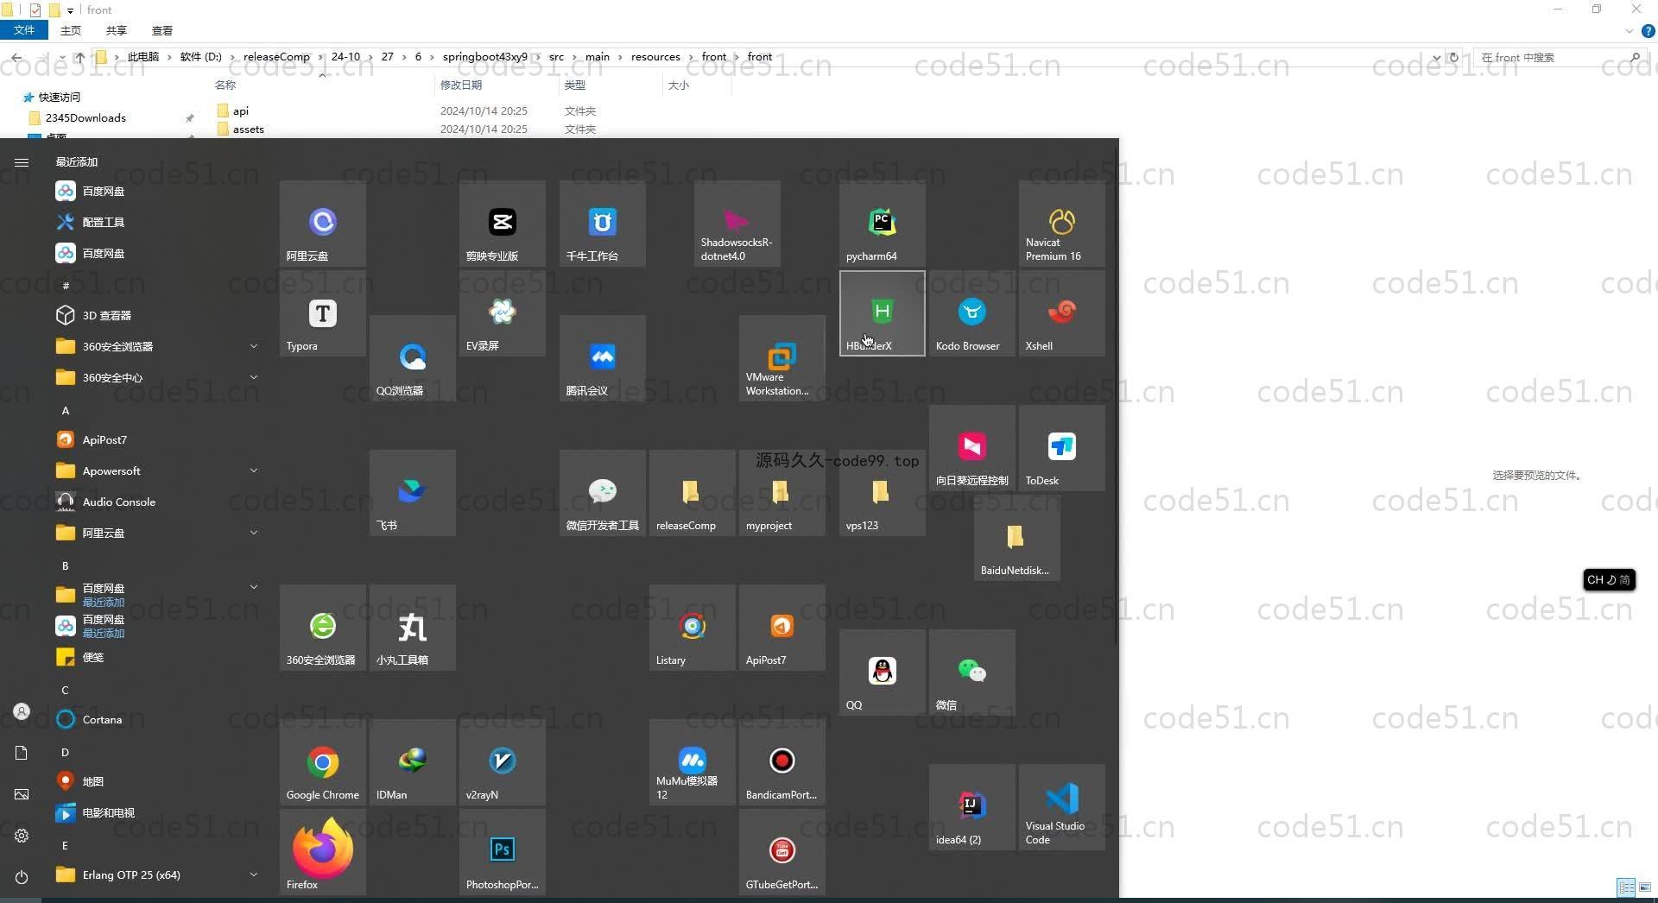Image resolution: width=1658 pixels, height=903 pixels.
Task: Launch ToDesk tile
Action: (x=1061, y=448)
